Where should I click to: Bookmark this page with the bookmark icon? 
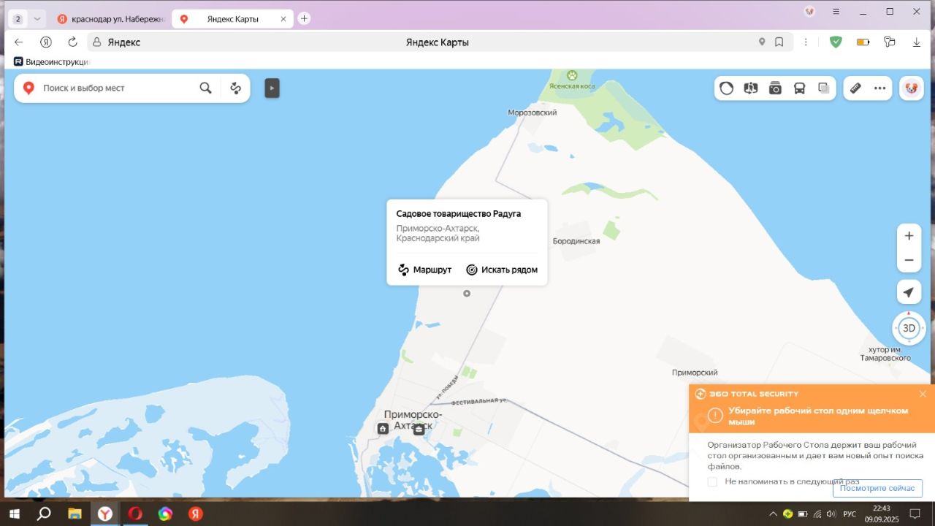pos(779,42)
